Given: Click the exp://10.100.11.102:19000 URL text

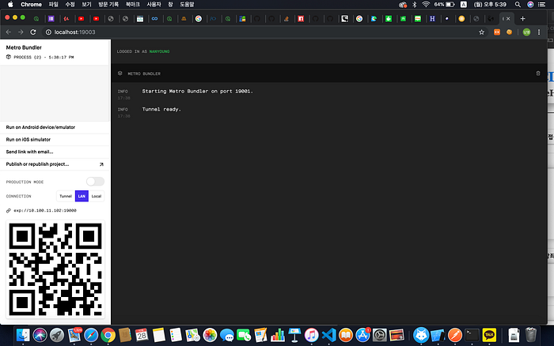Looking at the screenshot, I should [x=45, y=211].
